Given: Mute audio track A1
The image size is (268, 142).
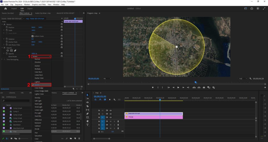Looking at the screenshot, I should pos(111,121).
